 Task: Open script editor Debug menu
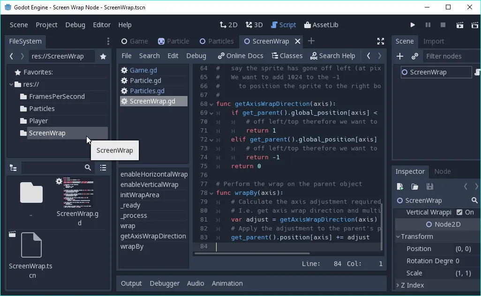(x=196, y=56)
